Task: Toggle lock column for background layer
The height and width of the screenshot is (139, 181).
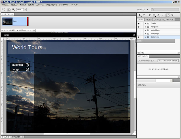Action: point(142,37)
